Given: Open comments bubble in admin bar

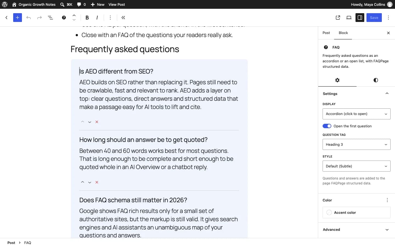Looking at the screenshot, I should click(81, 4).
